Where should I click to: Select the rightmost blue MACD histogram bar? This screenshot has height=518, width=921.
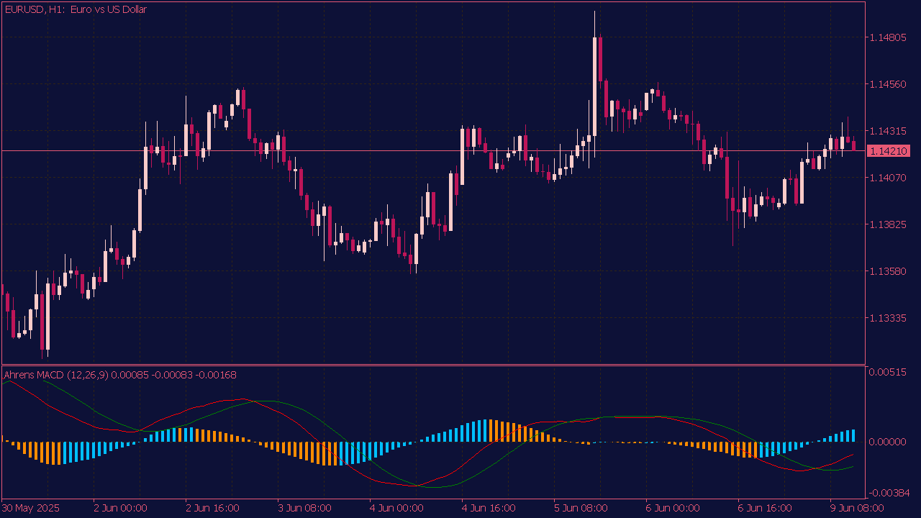click(x=853, y=435)
